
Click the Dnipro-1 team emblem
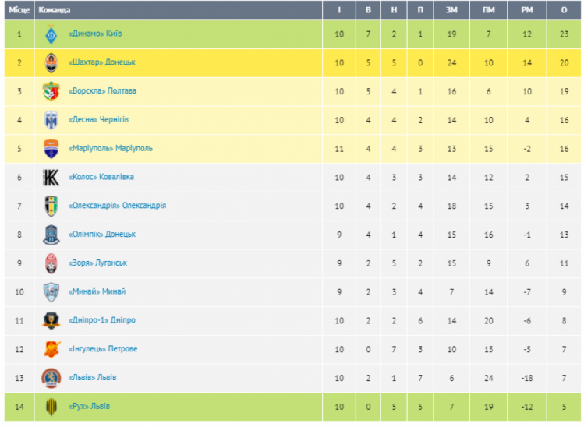pos(51,320)
